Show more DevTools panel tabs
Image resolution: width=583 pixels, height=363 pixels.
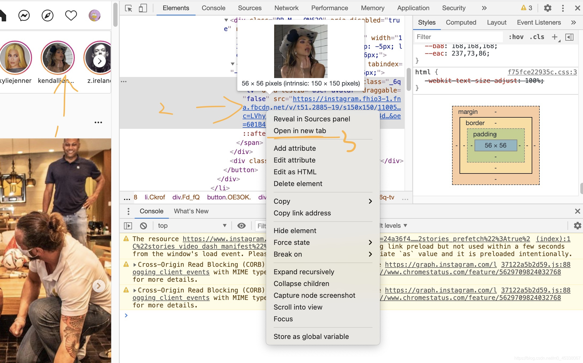click(484, 8)
